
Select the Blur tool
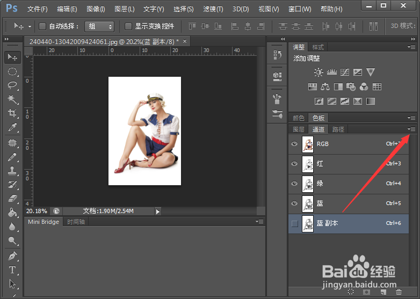12,227
